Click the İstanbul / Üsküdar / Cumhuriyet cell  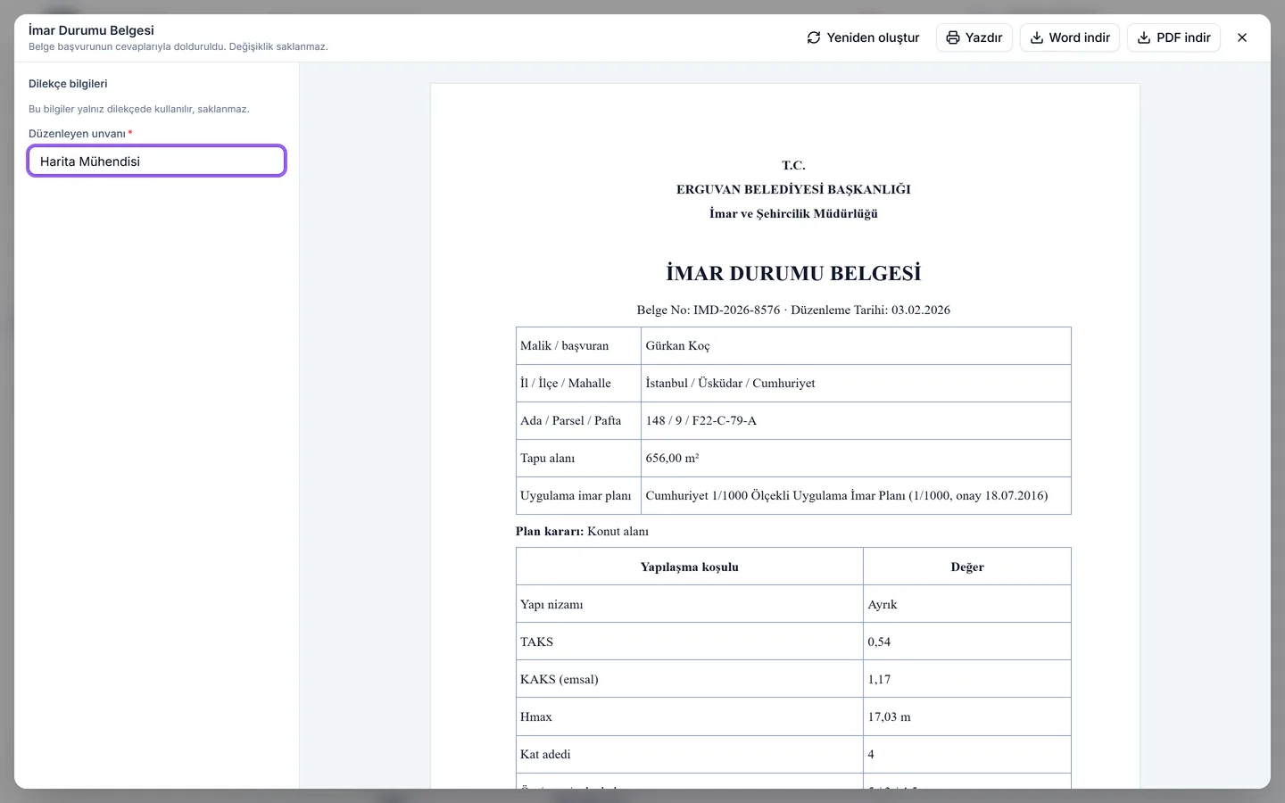click(856, 384)
